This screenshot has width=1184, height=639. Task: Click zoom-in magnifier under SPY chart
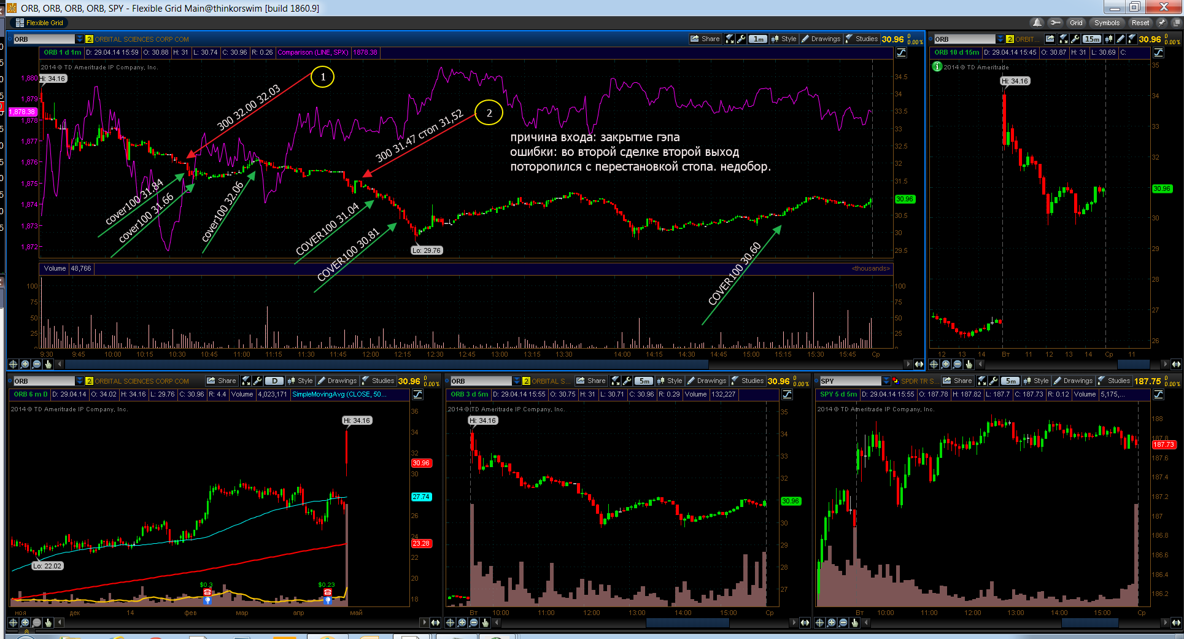pos(831,622)
